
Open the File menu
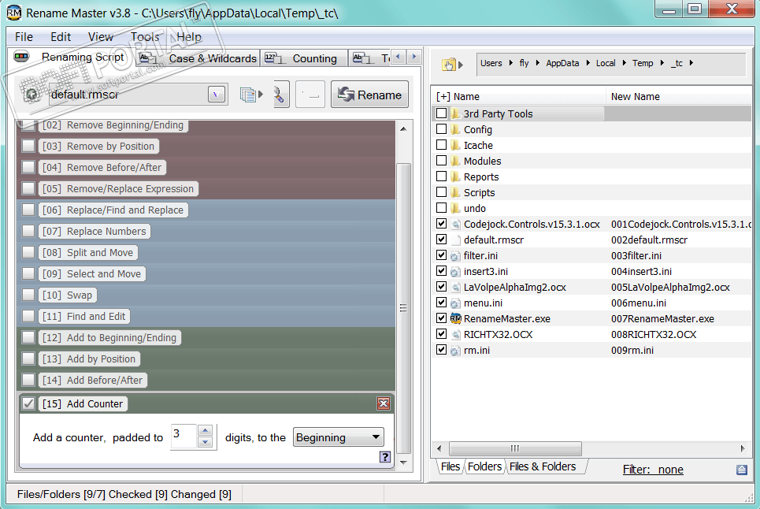click(x=24, y=37)
